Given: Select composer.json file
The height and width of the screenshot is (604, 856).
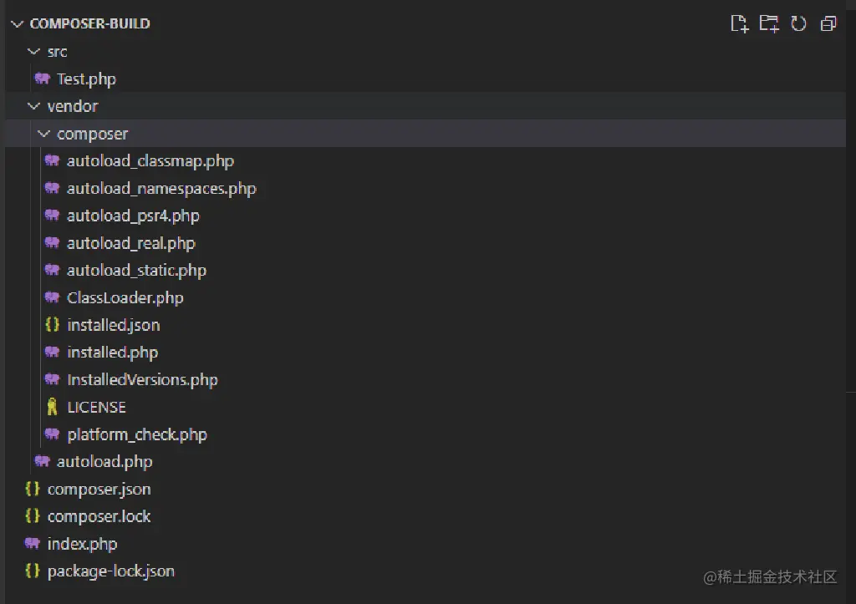Looking at the screenshot, I should pos(99,489).
